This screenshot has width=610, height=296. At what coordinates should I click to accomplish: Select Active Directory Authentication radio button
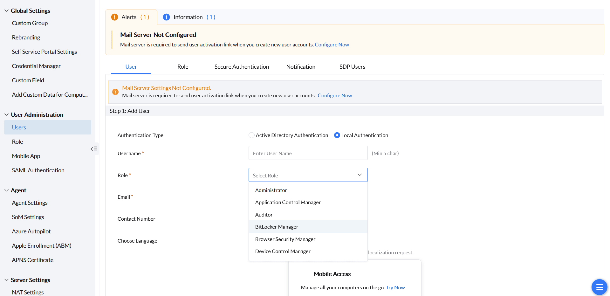click(x=251, y=135)
